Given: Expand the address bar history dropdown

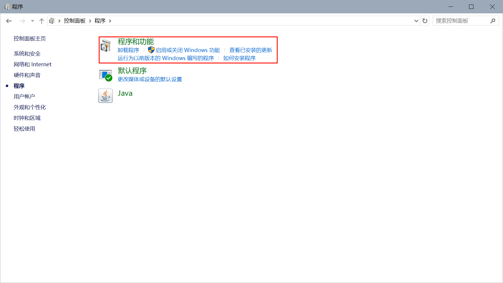Looking at the screenshot, I should (416, 21).
